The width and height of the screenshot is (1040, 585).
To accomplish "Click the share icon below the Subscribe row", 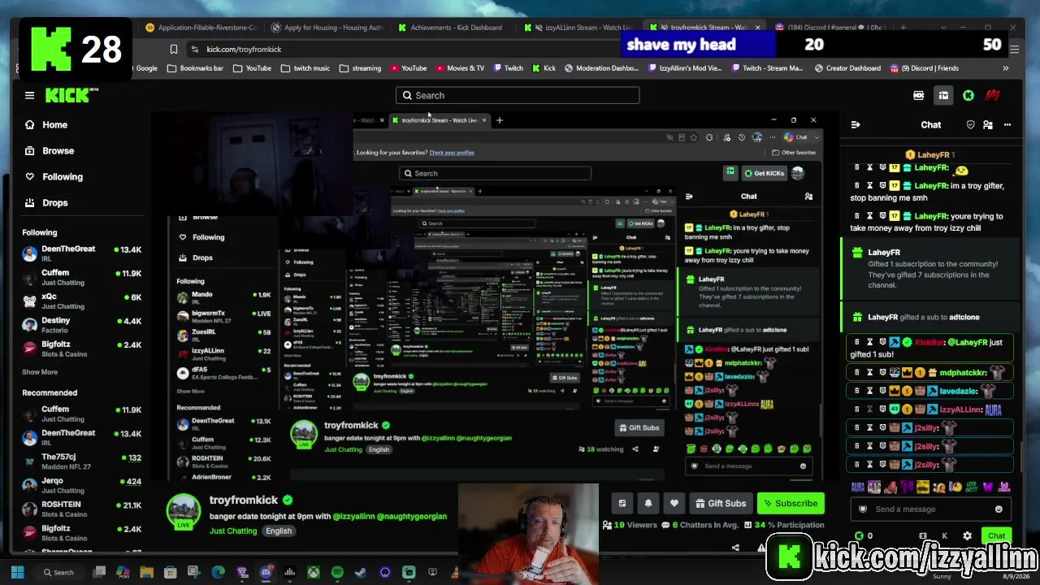I will point(735,548).
